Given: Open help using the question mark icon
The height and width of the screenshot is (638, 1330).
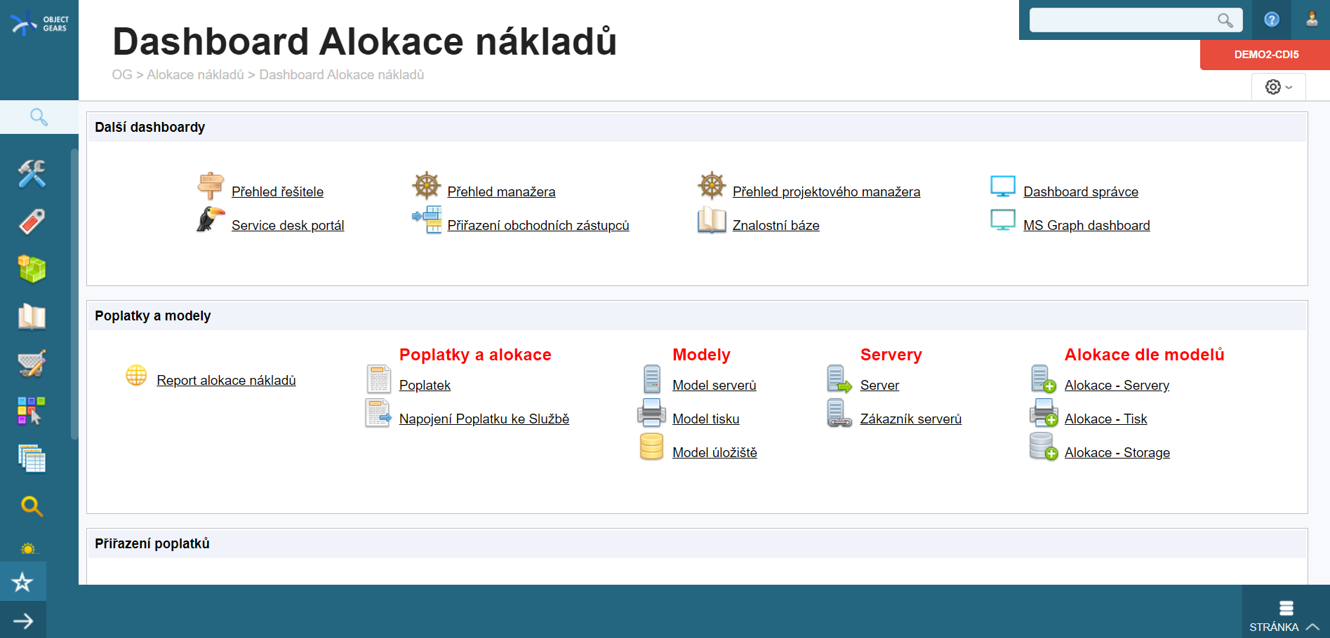Looking at the screenshot, I should 1272,20.
